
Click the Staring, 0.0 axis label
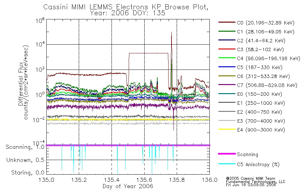click(28, 173)
